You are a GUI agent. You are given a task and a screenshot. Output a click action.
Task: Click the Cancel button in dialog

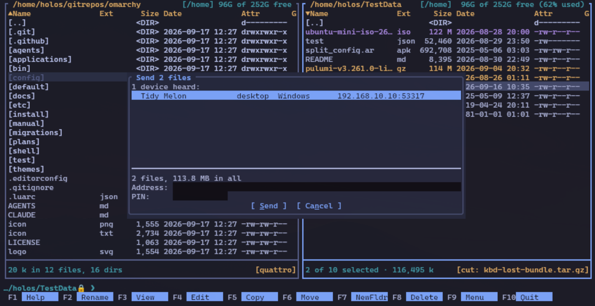[319, 206]
